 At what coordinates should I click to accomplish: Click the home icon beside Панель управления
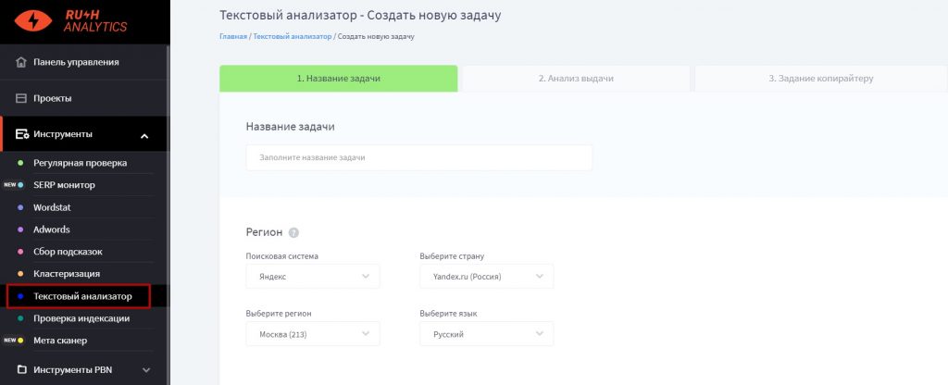(x=21, y=62)
